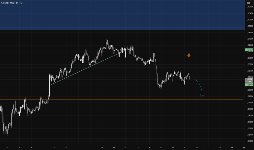Click the 1,10200 price axis value
This screenshot has width=254, height=150.
coord(249,20)
